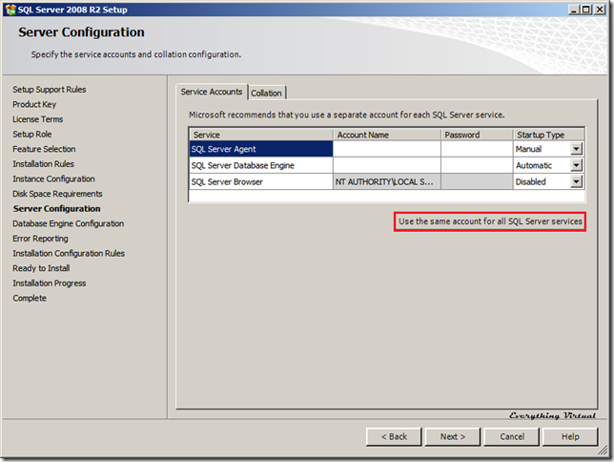Select the SQL Server Browser service row
Screen dimensions: 614x462
tap(261, 182)
